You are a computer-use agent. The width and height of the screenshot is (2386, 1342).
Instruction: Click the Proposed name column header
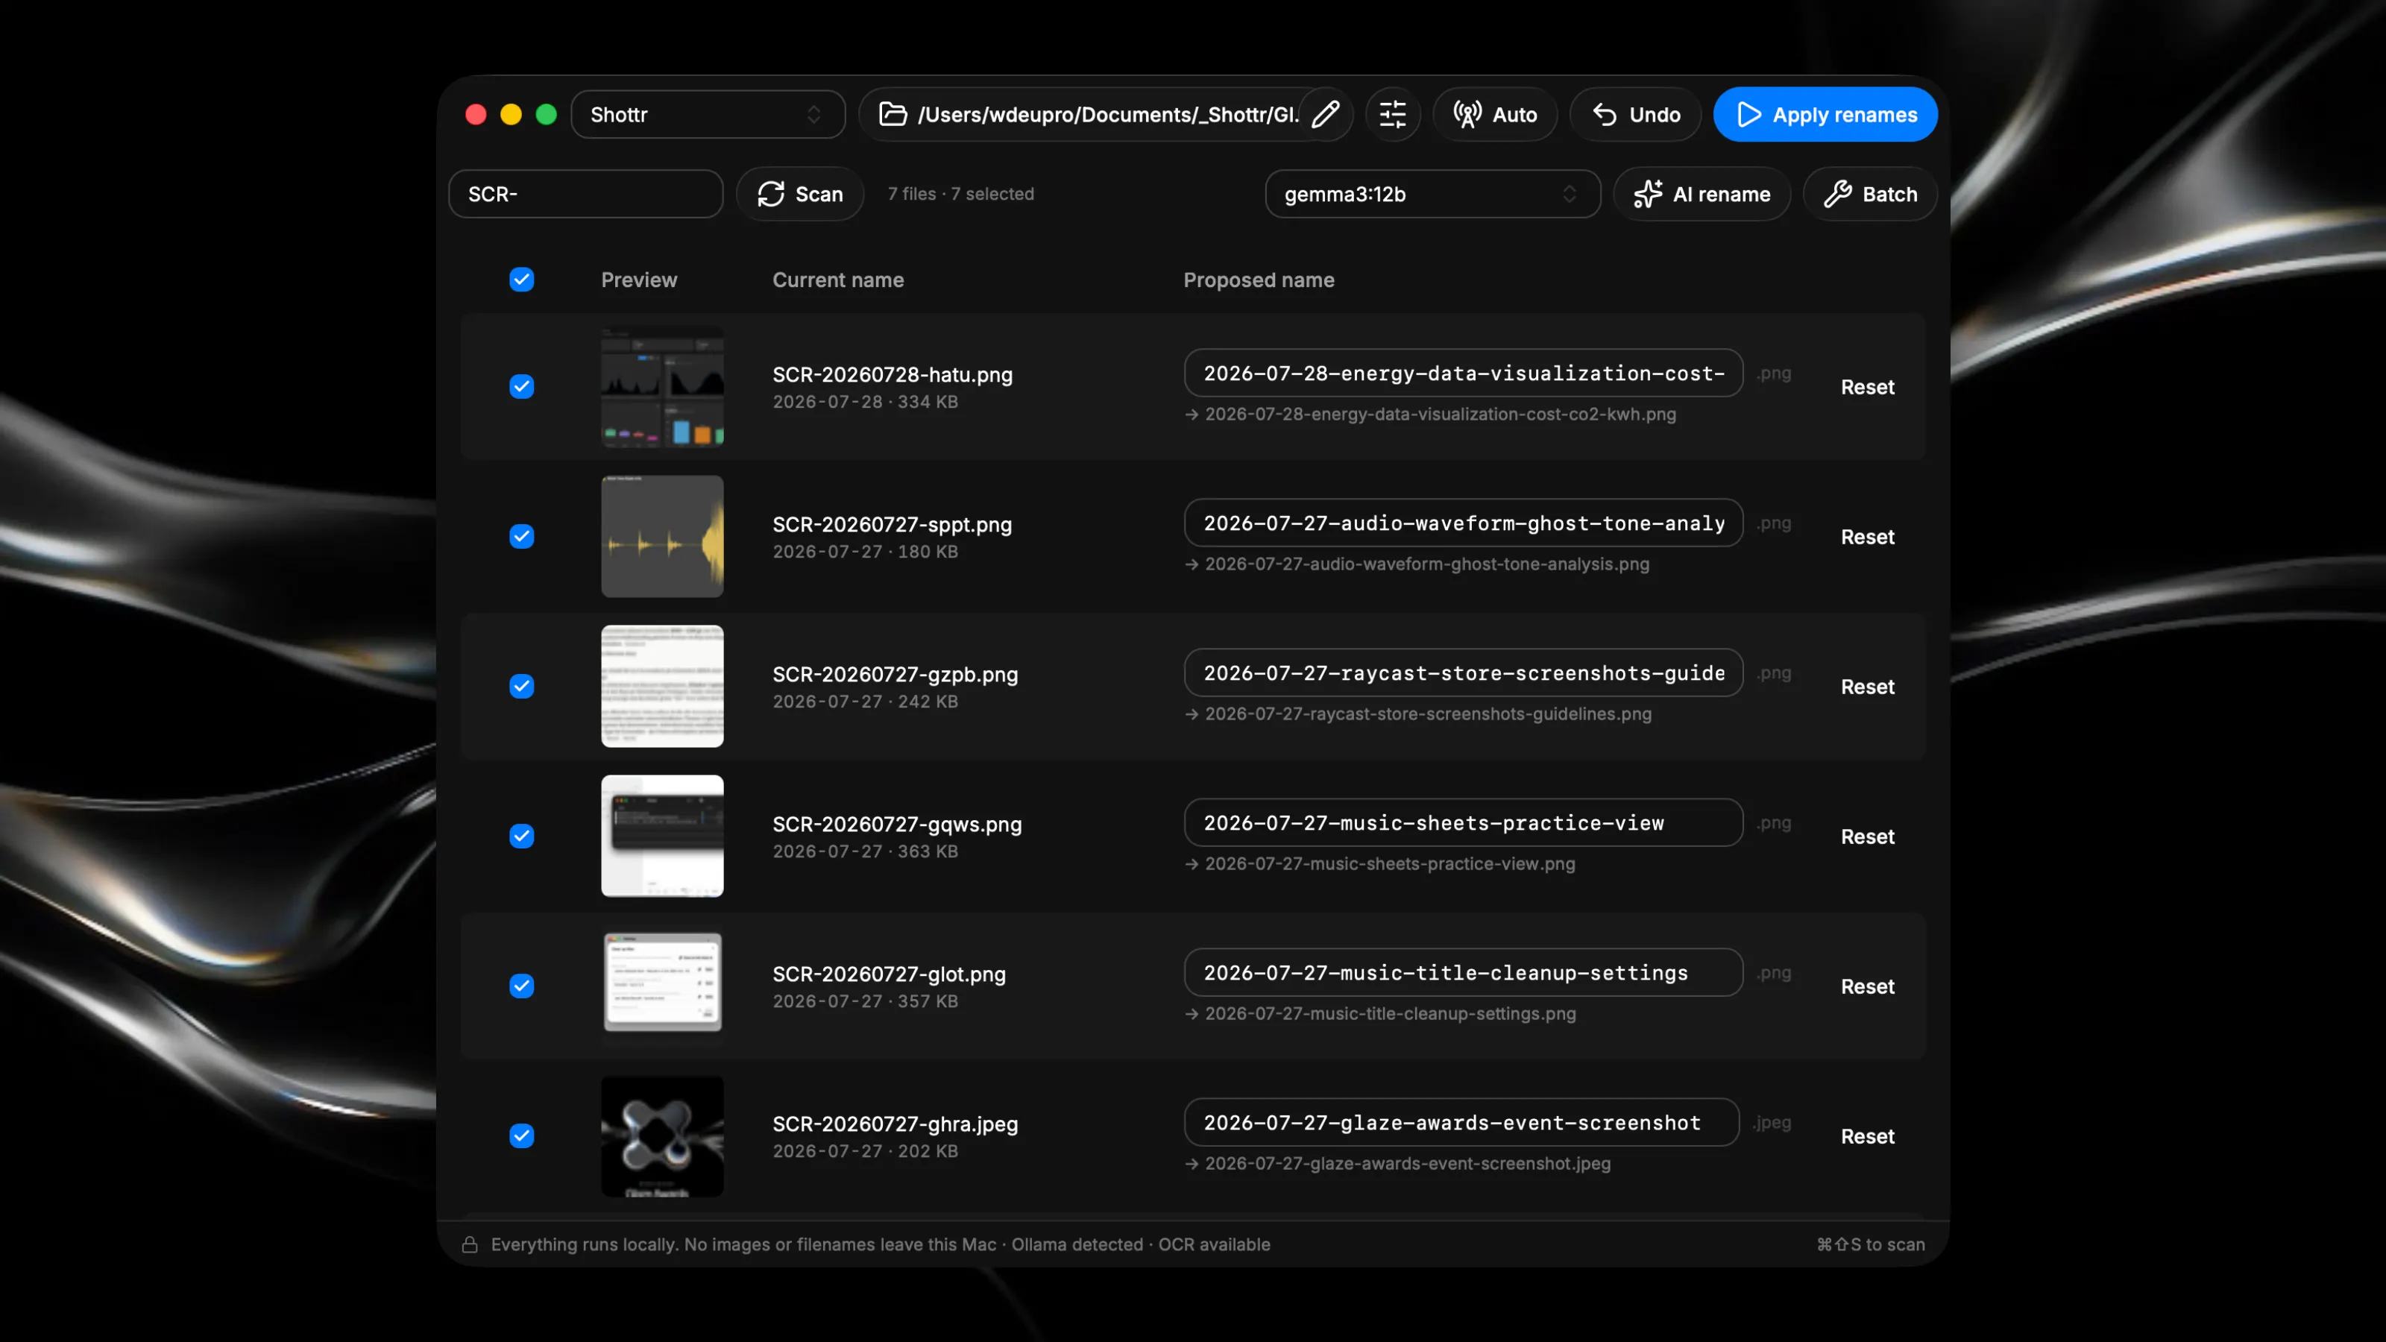click(x=1259, y=280)
